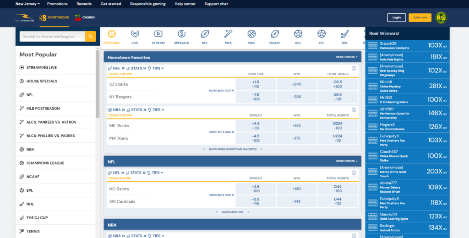
Task: Open Get started in the top menu
Action: (111, 4)
